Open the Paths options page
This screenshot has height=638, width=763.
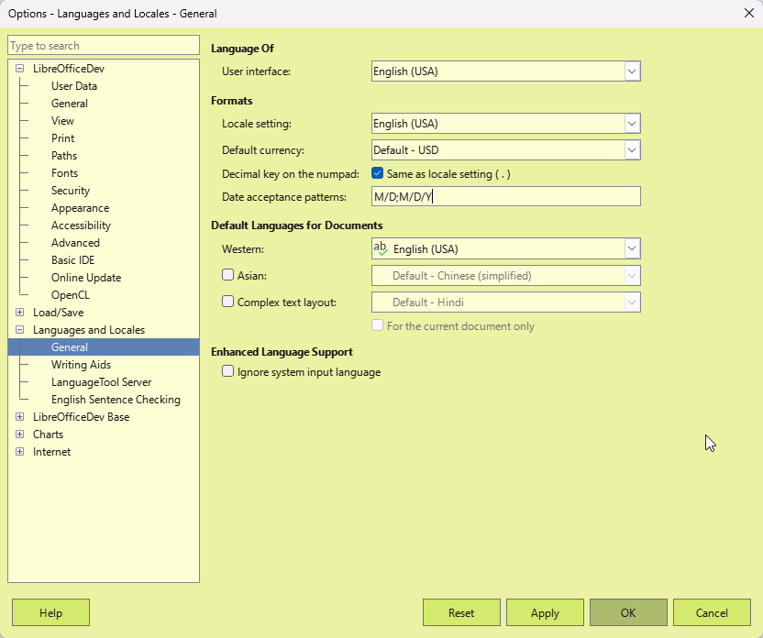[64, 156]
